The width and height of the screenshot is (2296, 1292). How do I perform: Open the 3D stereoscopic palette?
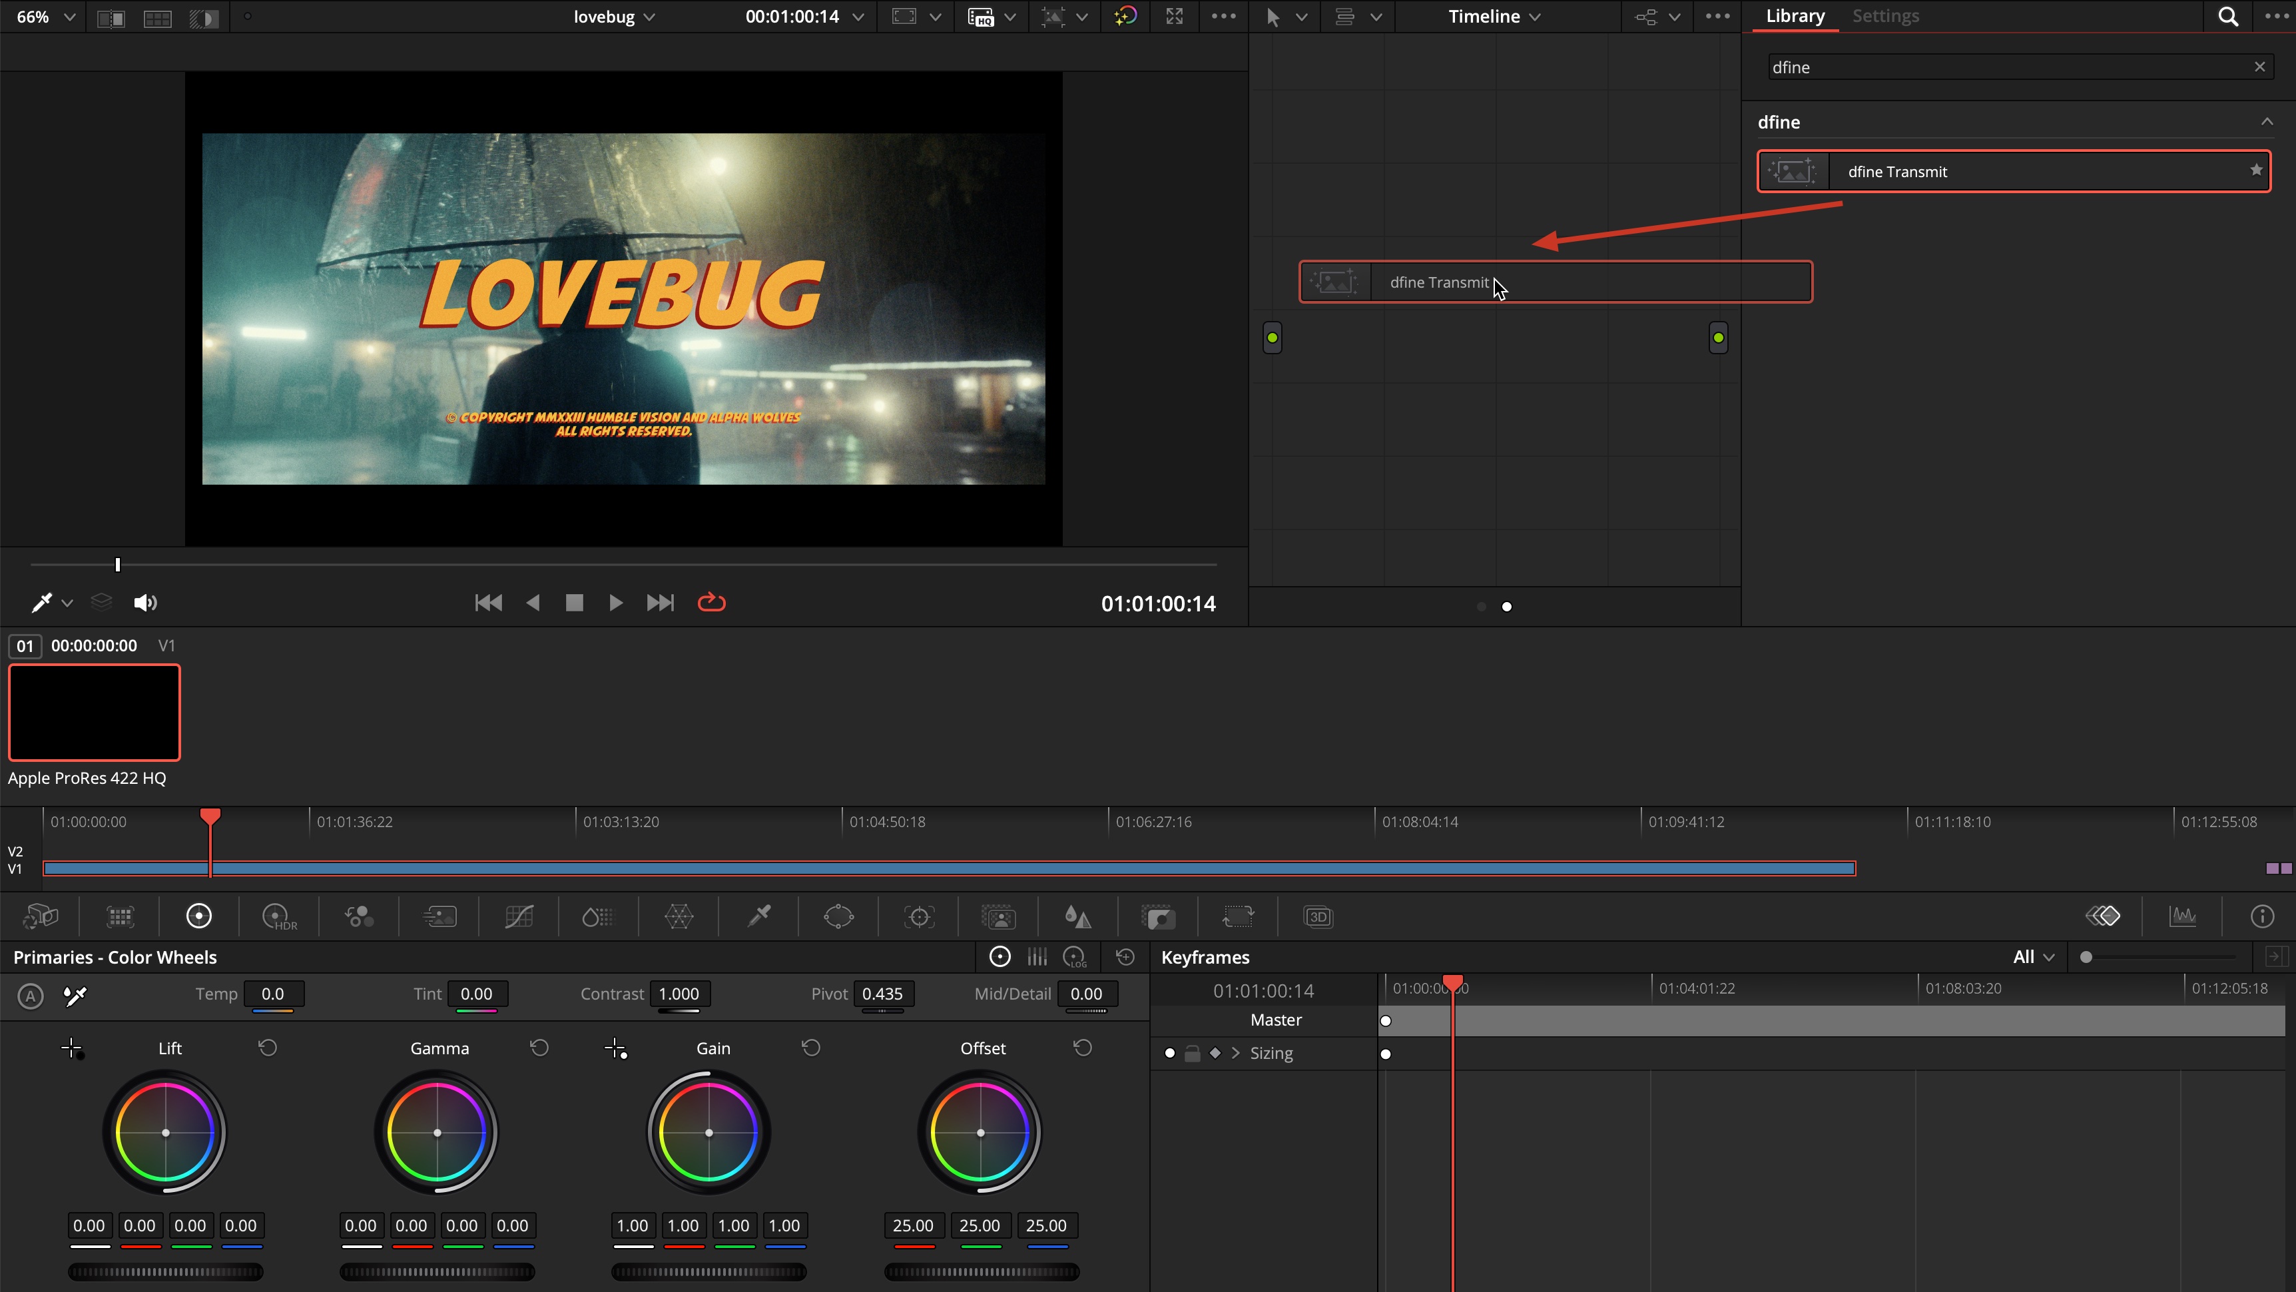1318,916
